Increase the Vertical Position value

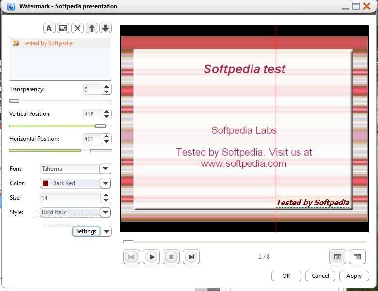click(x=106, y=112)
